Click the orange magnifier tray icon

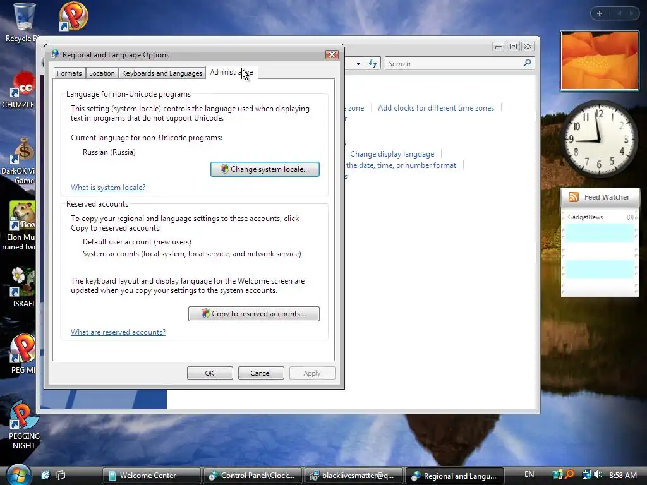tap(569, 475)
